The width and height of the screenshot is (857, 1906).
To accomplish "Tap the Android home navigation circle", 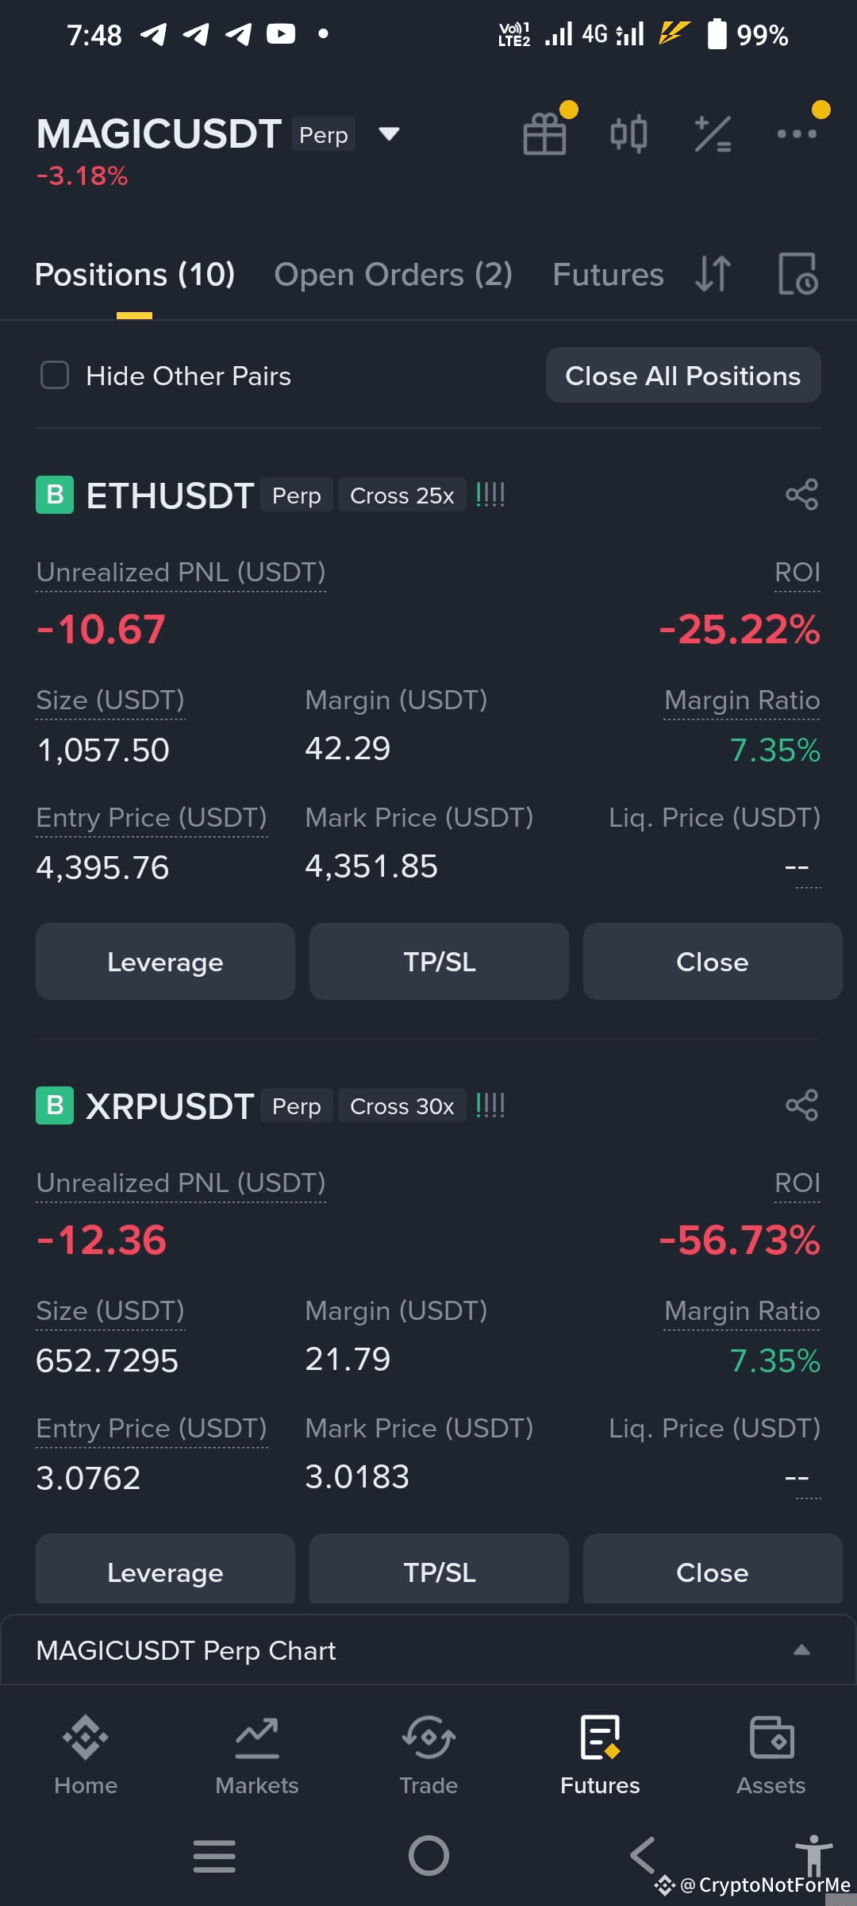I will pyautogui.click(x=428, y=1856).
